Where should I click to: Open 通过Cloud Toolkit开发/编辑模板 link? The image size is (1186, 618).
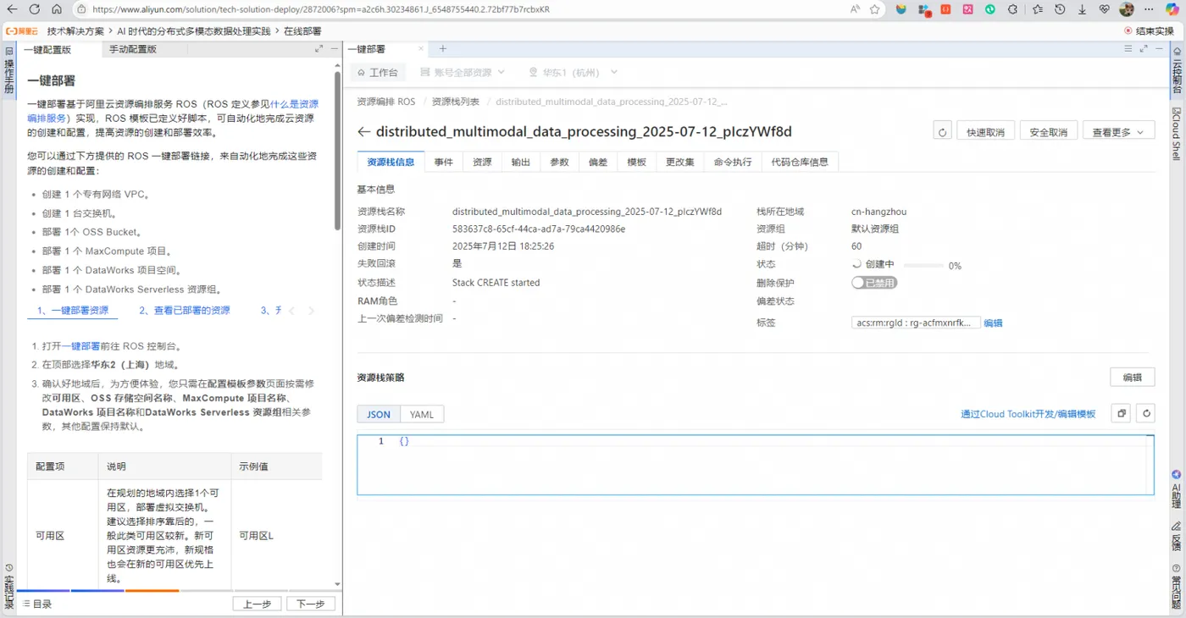[1028, 414]
